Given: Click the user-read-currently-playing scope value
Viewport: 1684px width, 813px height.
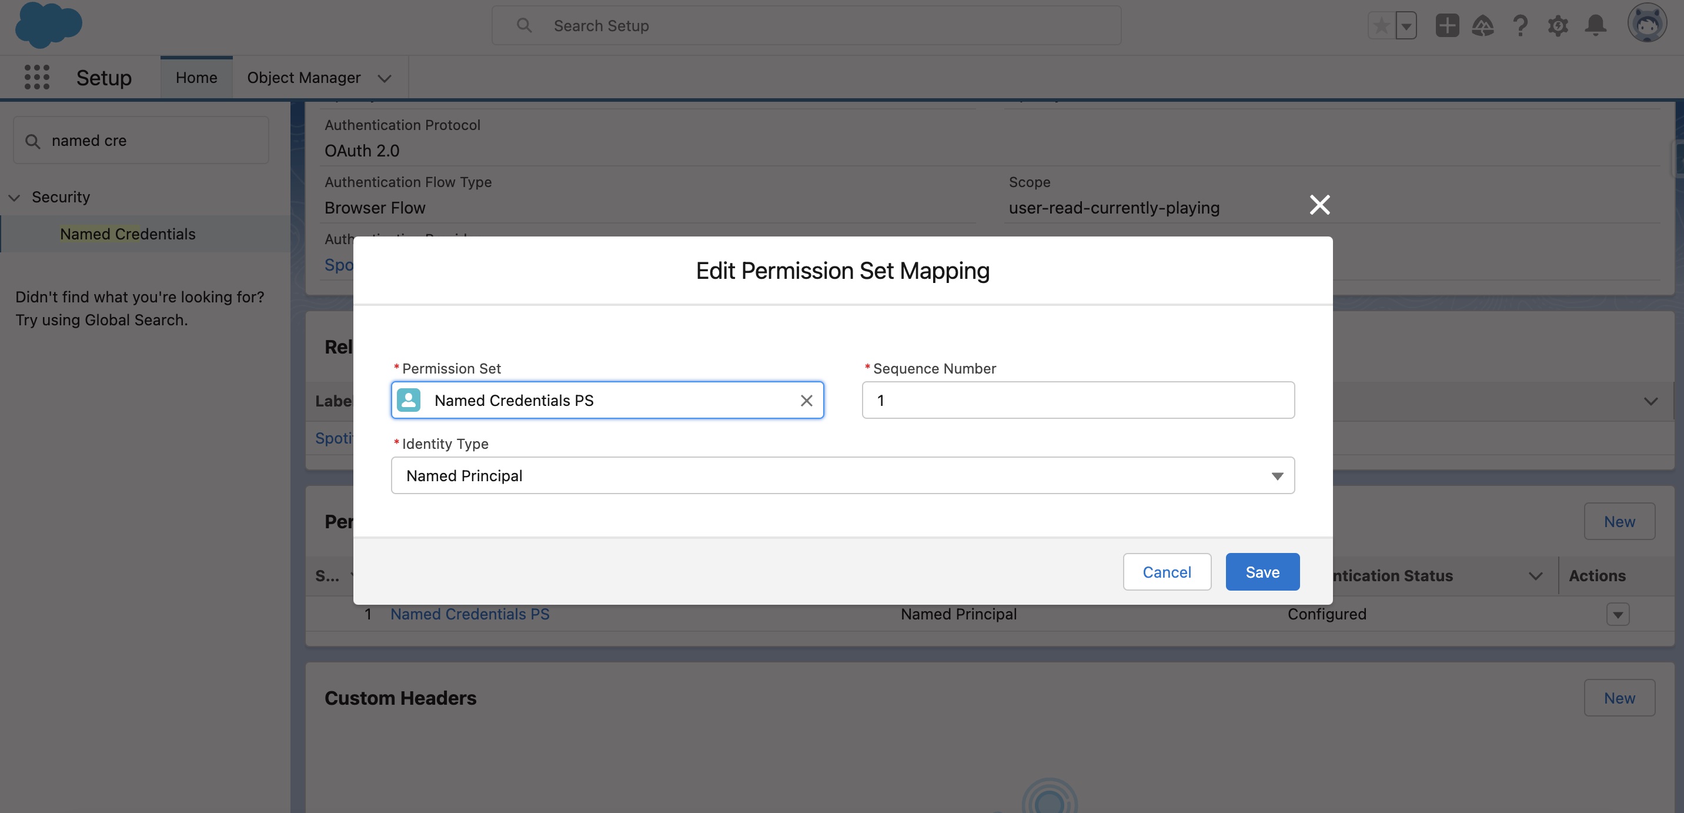Looking at the screenshot, I should (1113, 207).
